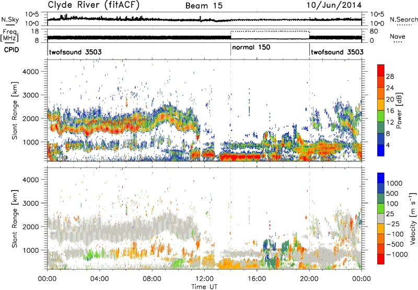Click the gray segment of Velocity colorbar
The image size is (418, 290).
click(x=381, y=219)
